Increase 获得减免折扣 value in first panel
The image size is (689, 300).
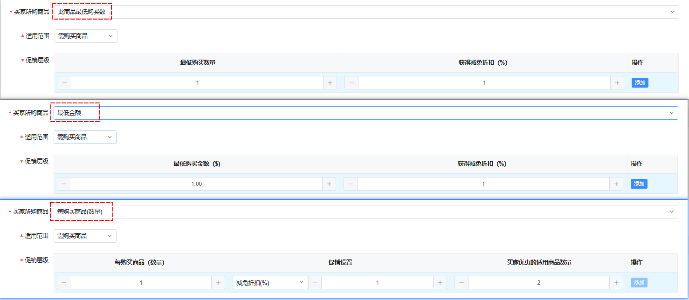[x=617, y=83]
